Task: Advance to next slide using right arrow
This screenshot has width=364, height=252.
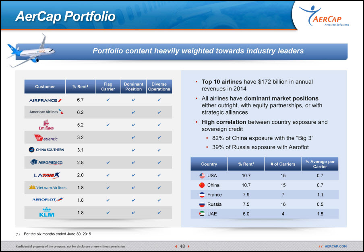Action: (x=188, y=246)
